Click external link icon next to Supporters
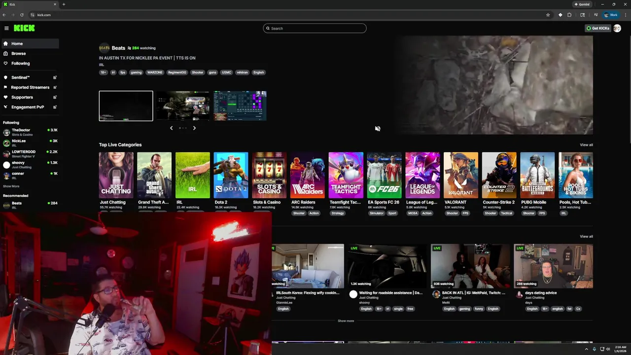The width and height of the screenshot is (631, 355). pyautogui.click(x=55, y=97)
